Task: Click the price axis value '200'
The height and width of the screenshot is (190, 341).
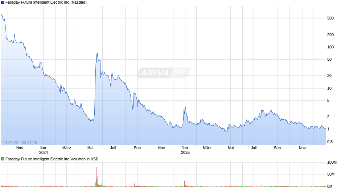Action: pyautogui.click(x=330, y=35)
